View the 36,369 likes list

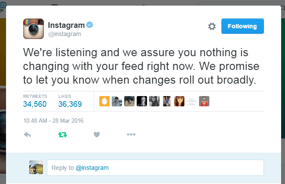70,101
